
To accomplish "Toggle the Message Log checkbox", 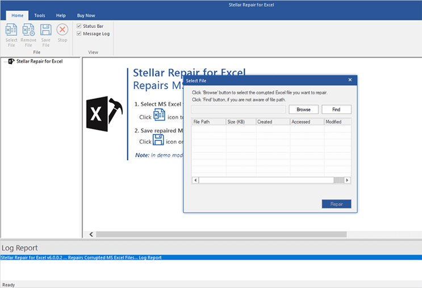I will 79,34.
